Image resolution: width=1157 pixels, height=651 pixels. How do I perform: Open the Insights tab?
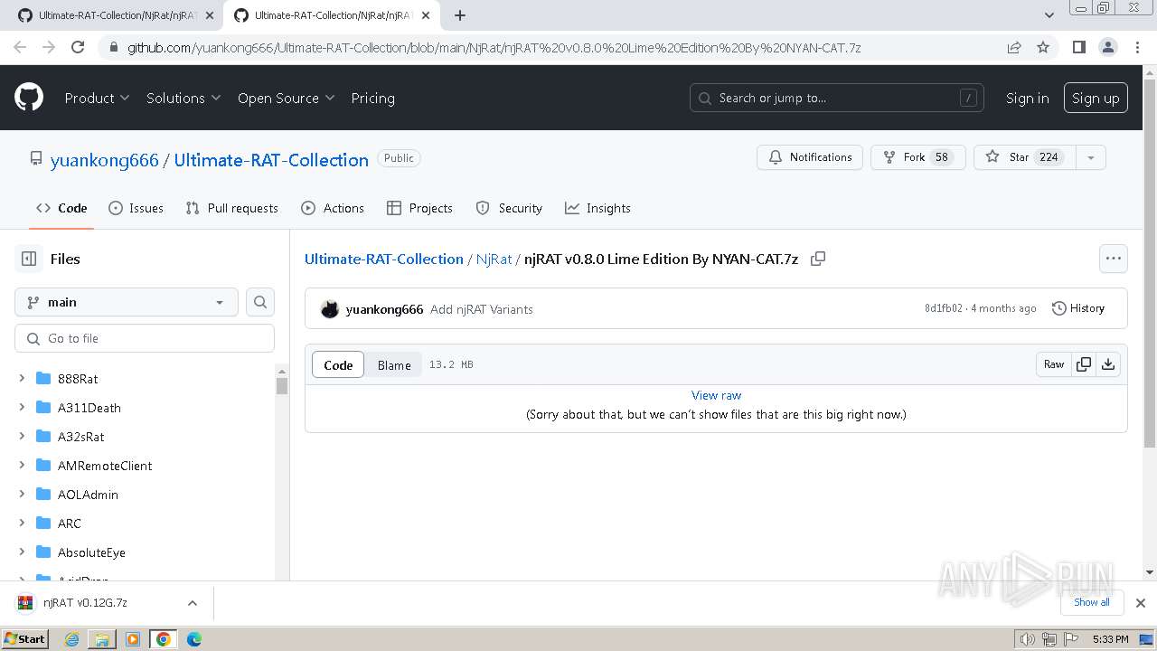(597, 208)
